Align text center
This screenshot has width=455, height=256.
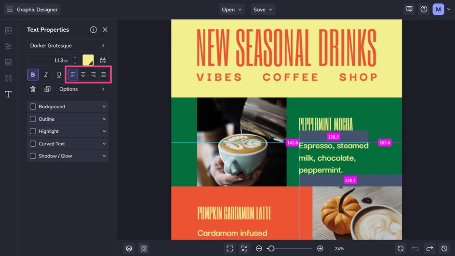click(x=83, y=75)
